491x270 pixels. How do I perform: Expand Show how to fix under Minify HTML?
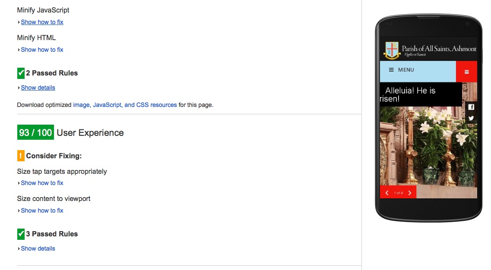(x=42, y=50)
